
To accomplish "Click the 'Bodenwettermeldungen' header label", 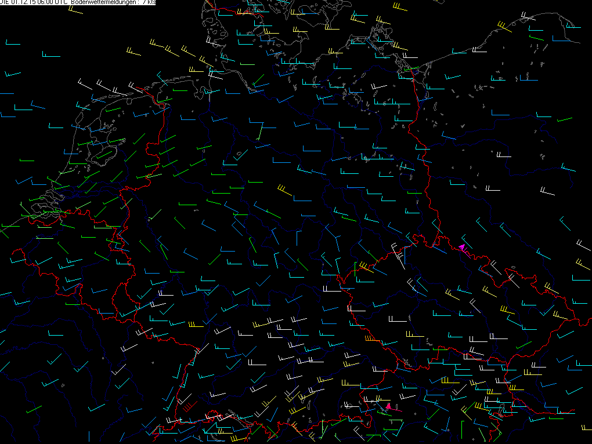I will click(100, 2).
